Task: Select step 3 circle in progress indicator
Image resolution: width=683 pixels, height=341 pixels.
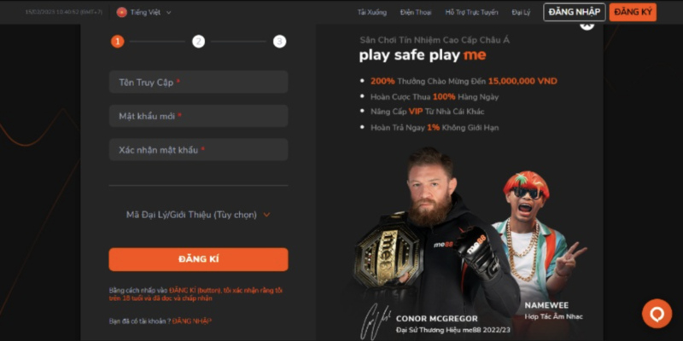Action: coord(280,41)
